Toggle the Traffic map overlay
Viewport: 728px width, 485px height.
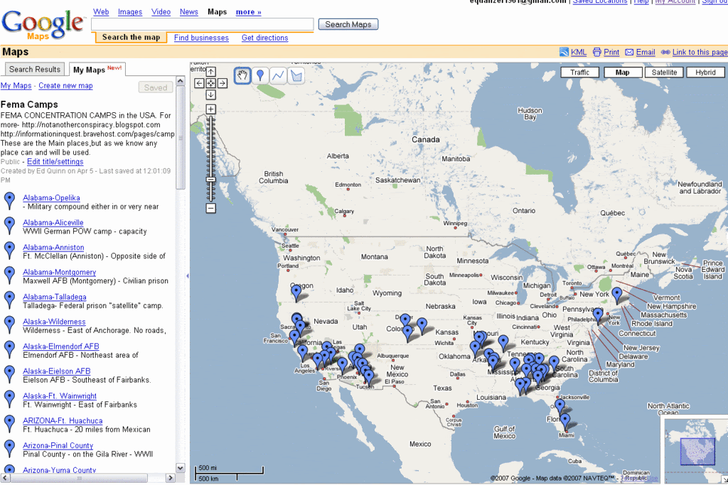pos(579,72)
